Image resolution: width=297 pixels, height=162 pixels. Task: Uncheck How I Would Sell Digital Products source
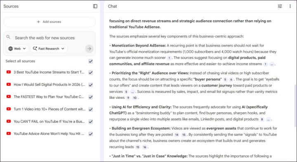pos(91,85)
